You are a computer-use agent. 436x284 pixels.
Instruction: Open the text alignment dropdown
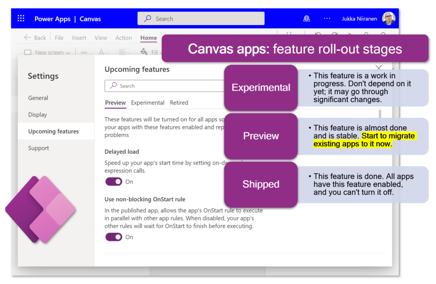[x=124, y=52]
